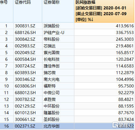
Task: Select security code 002371.SZ
Action: pos(25,126)
